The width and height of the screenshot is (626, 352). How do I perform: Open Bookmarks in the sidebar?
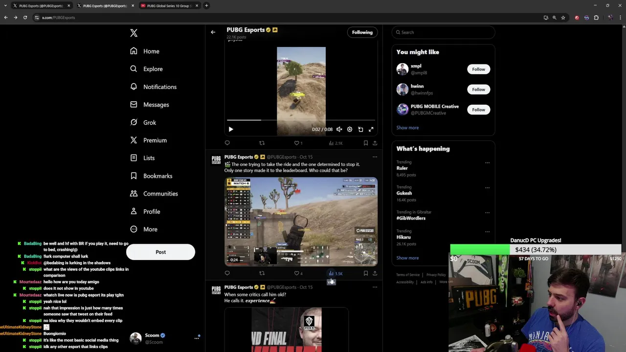151,176
